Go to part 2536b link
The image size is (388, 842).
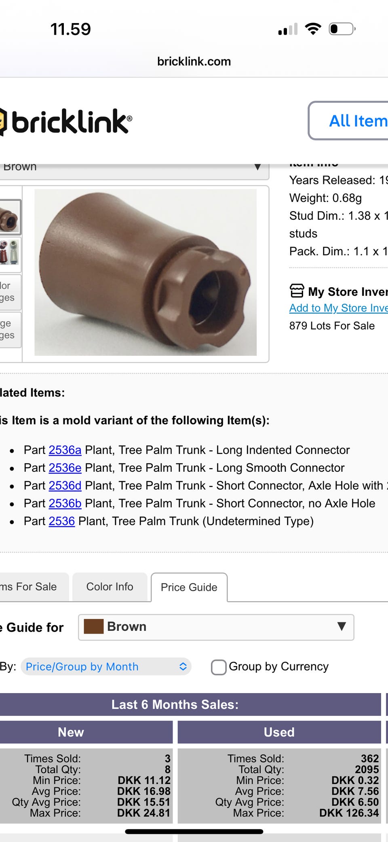(65, 503)
